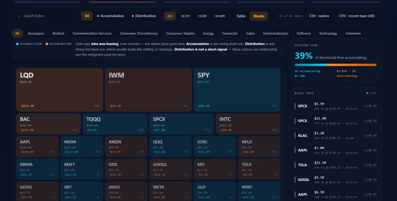Filter by the Energy sector
This screenshot has height=201, width=397.
[x=208, y=33]
